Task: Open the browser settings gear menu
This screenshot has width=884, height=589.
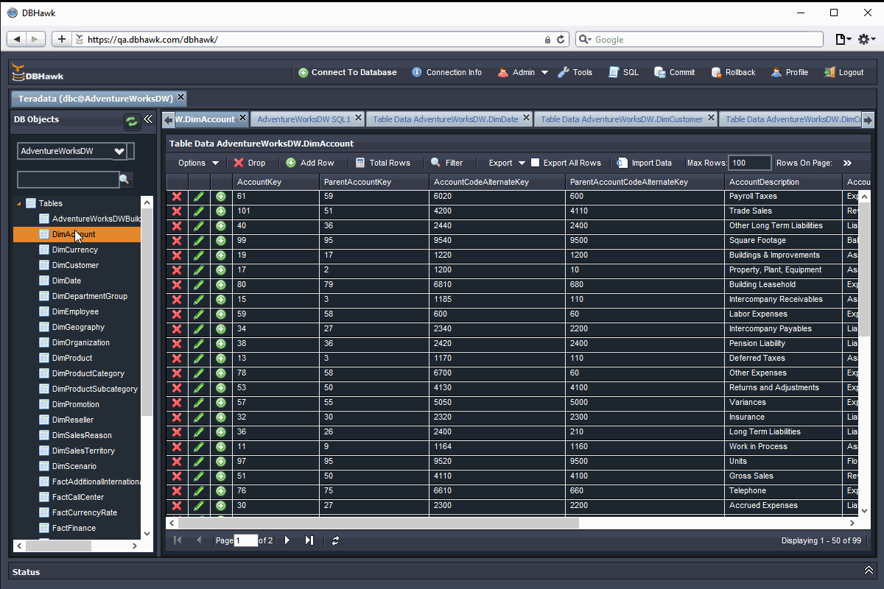Action: [x=866, y=40]
